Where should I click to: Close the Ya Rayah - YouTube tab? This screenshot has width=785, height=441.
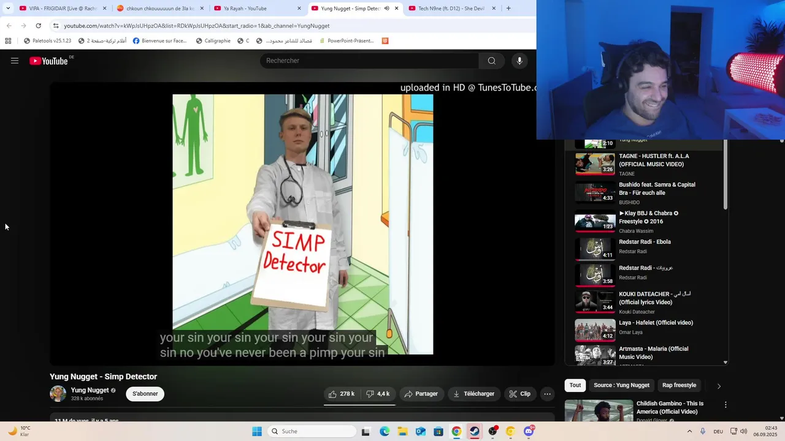pos(299,9)
